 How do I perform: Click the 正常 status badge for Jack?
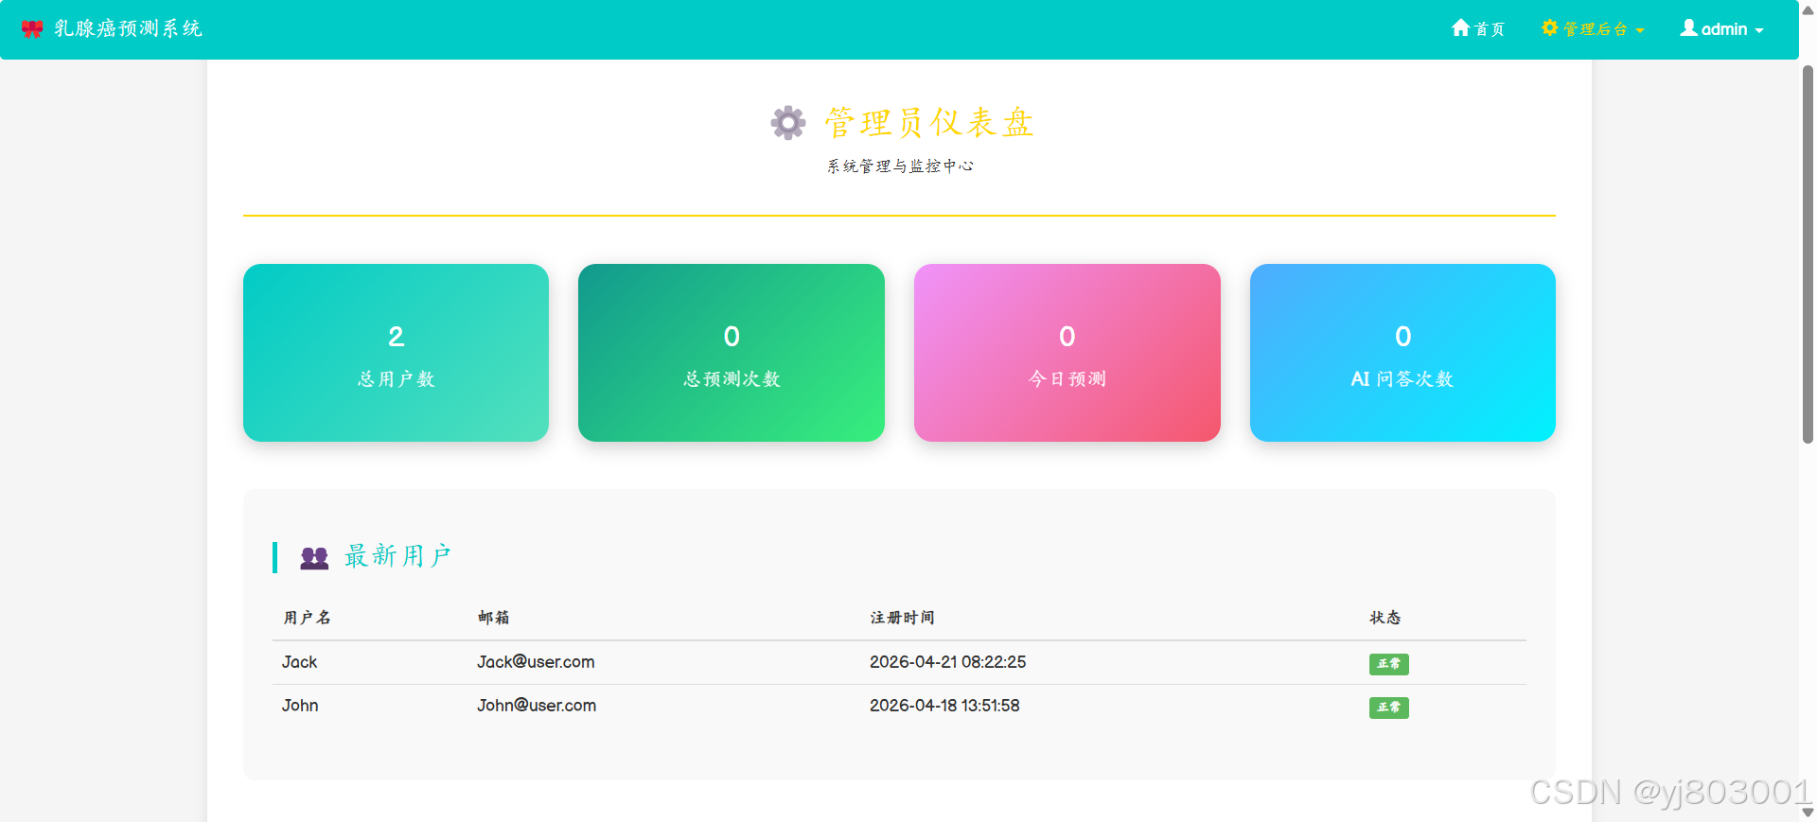(1389, 664)
